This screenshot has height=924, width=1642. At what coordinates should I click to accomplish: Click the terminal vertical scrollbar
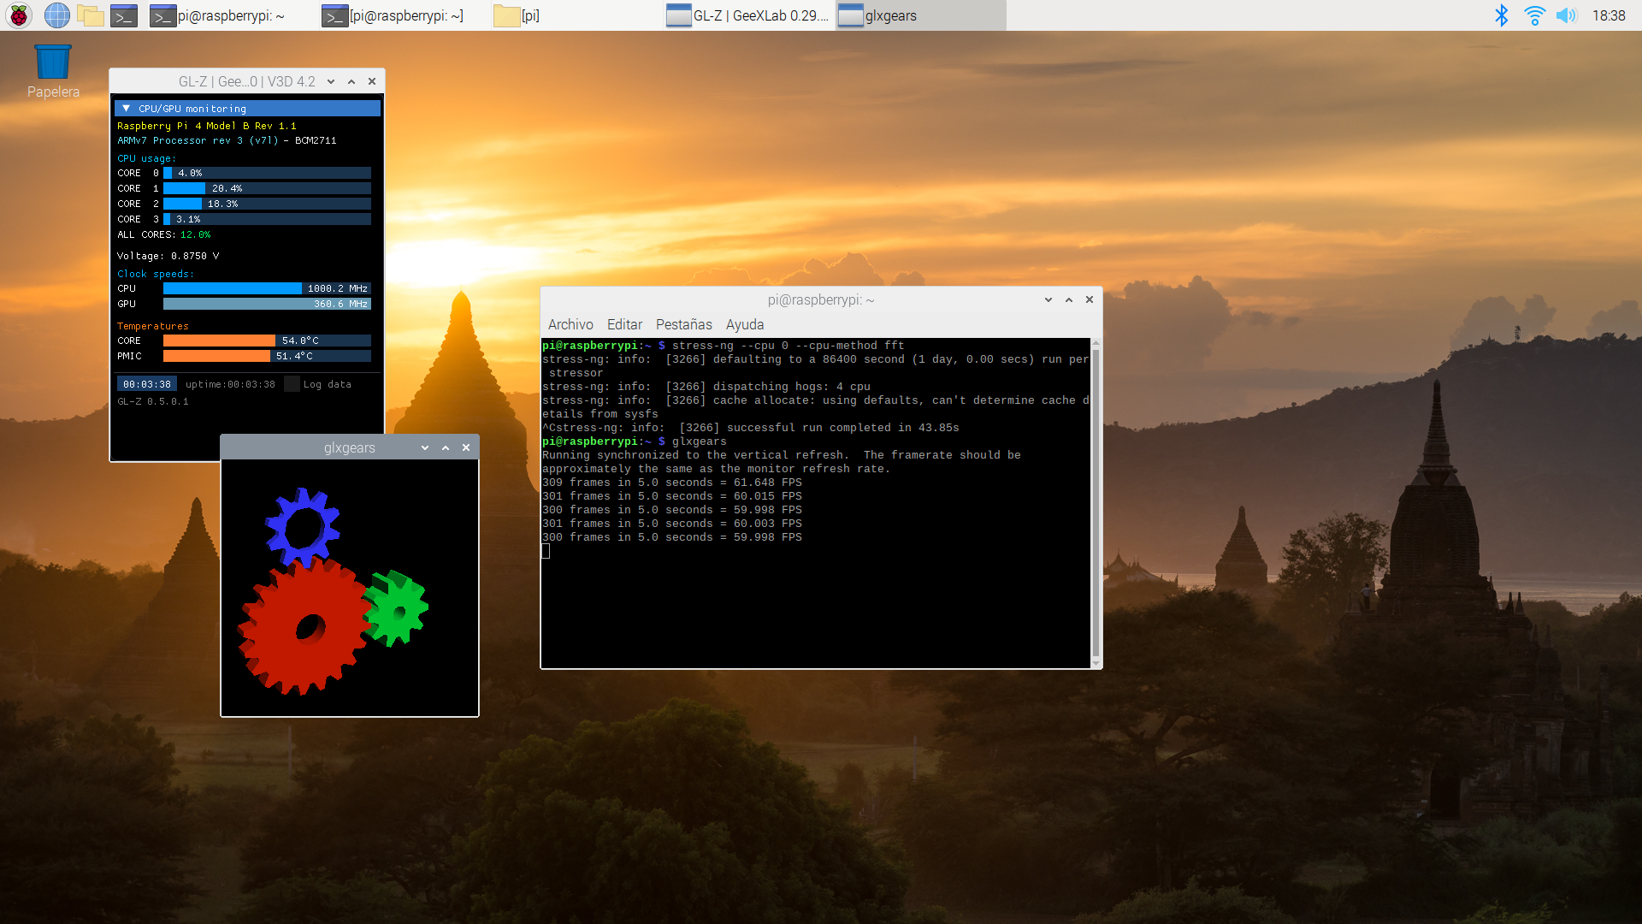coord(1096,503)
